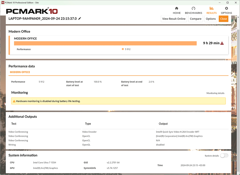Screen dimensions: 240x175
Task: Open Monitoring details link
Action: click(x=215, y=93)
